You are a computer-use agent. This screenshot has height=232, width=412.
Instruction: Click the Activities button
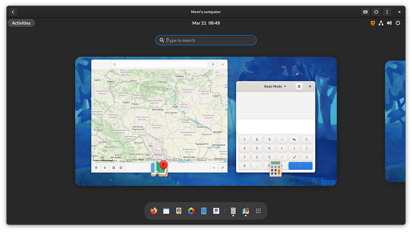tap(21, 23)
